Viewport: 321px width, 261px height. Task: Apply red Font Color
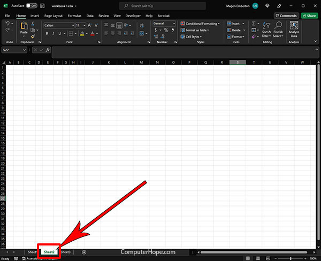[x=93, y=33]
